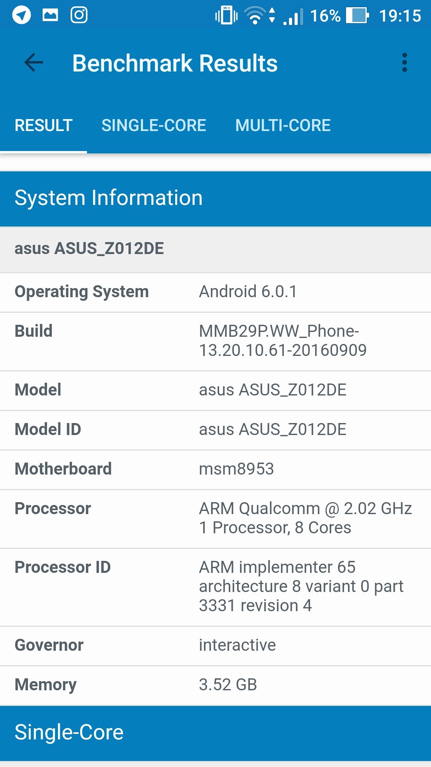This screenshot has height=767, width=431.
Task: Tap the ARM Qualcomm @ 2.02 GHz value
Action: (x=306, y=518)
